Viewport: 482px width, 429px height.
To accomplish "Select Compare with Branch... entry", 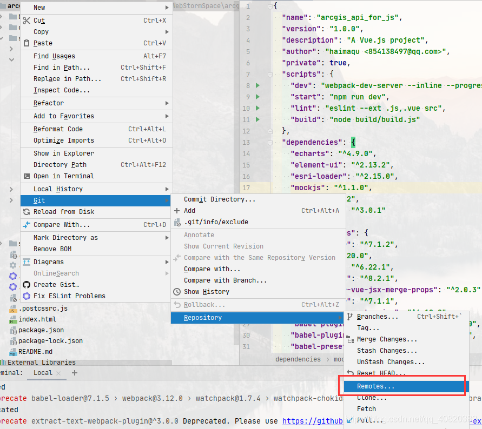I will (258, 280).
